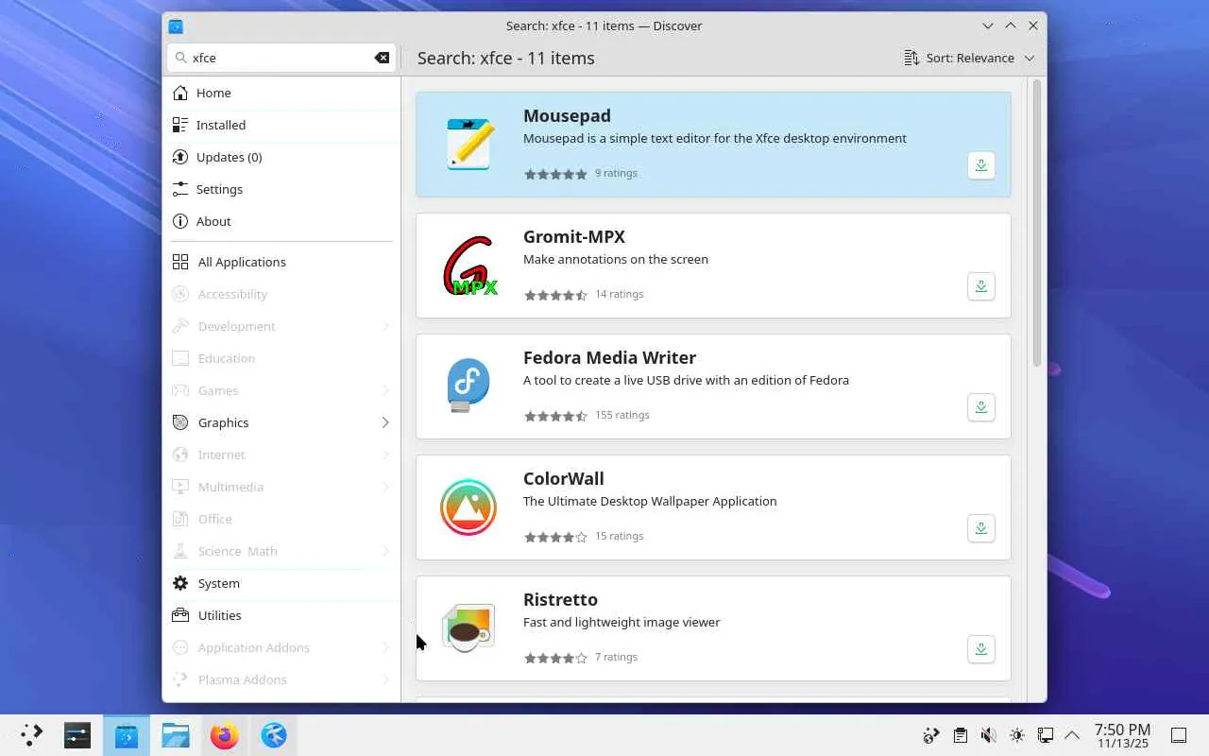Click "Make annotations on the screen" description
Screen dimensions: 1209x756
point(616,259)
